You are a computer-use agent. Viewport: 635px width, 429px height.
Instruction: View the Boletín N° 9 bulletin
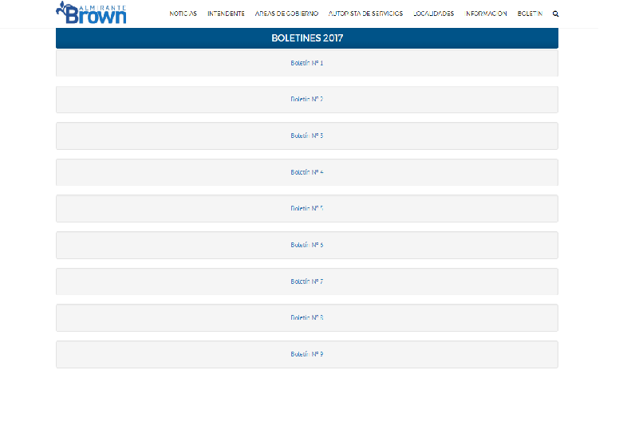click(x=307, y=354)
